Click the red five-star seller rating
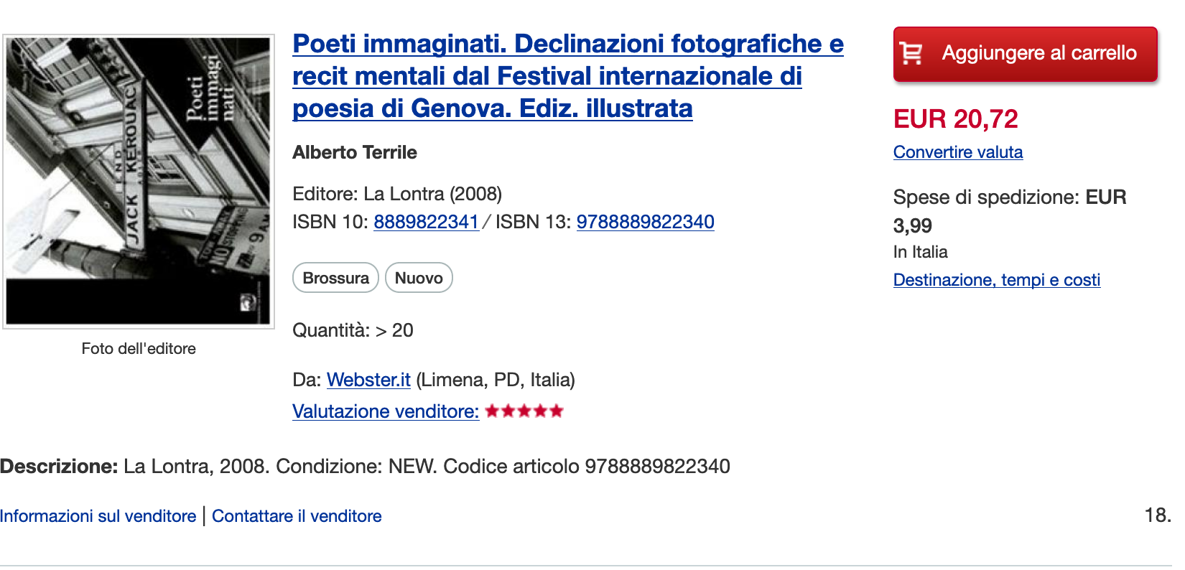 point(524,411)
